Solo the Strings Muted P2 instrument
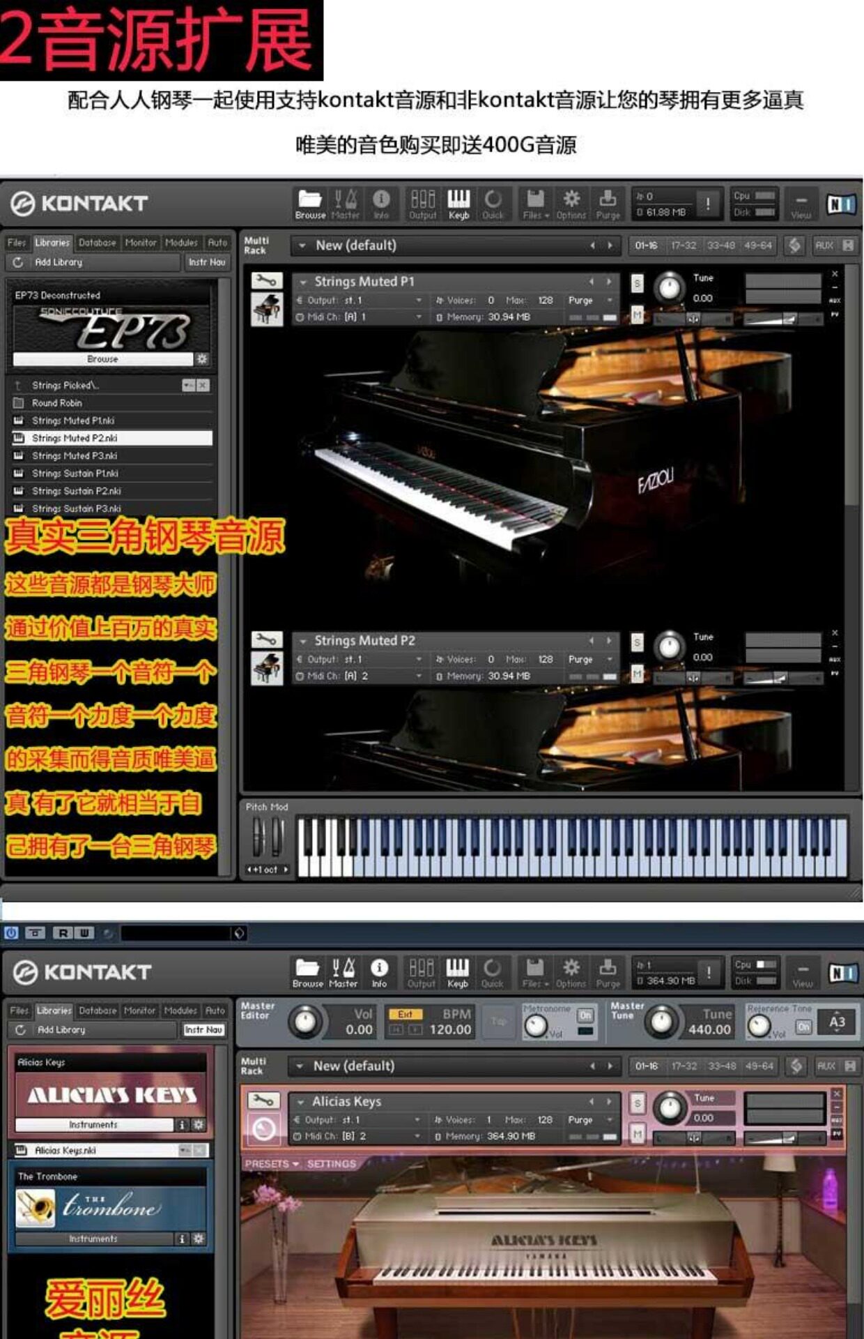The width and height of the screenshot is (864, 1339). (x=637, y=642)
